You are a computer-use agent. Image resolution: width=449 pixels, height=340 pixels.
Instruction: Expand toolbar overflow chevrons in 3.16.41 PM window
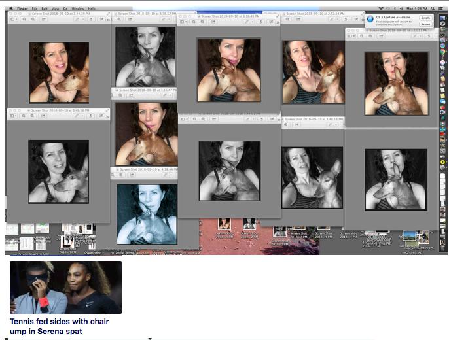[x=278, y=22]
